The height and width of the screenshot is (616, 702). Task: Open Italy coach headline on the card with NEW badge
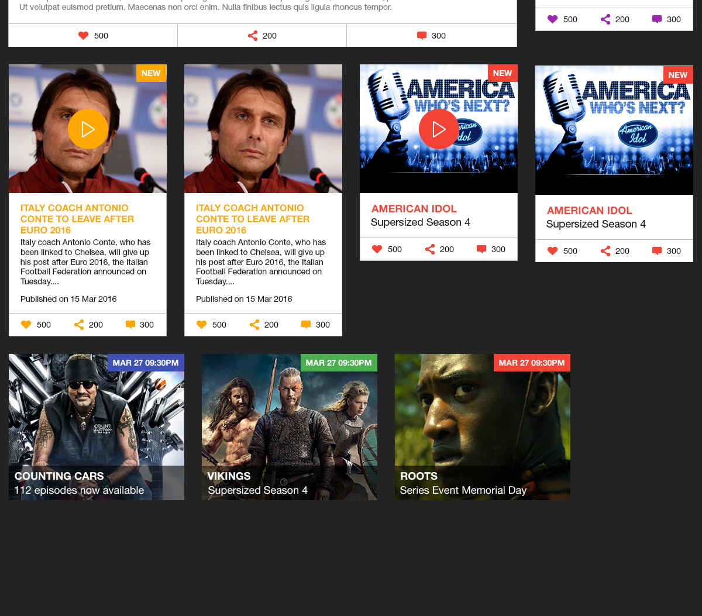pyautogui.click(x=77, y=219)
